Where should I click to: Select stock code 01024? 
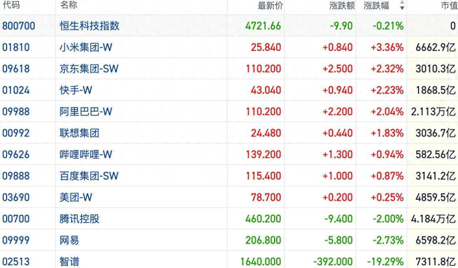(16, 90)
